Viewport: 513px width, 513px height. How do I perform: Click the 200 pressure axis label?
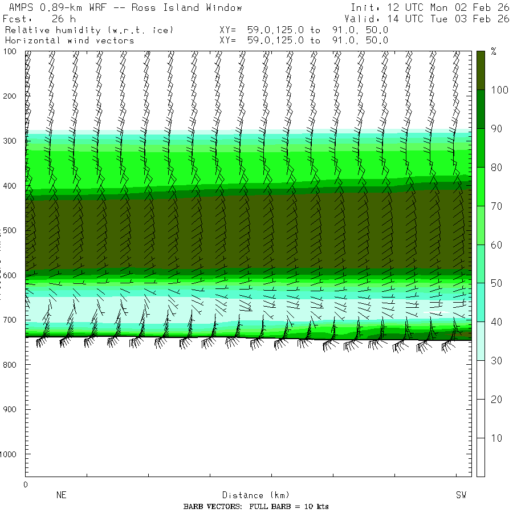pyautogui.click(x=10, y=96)
